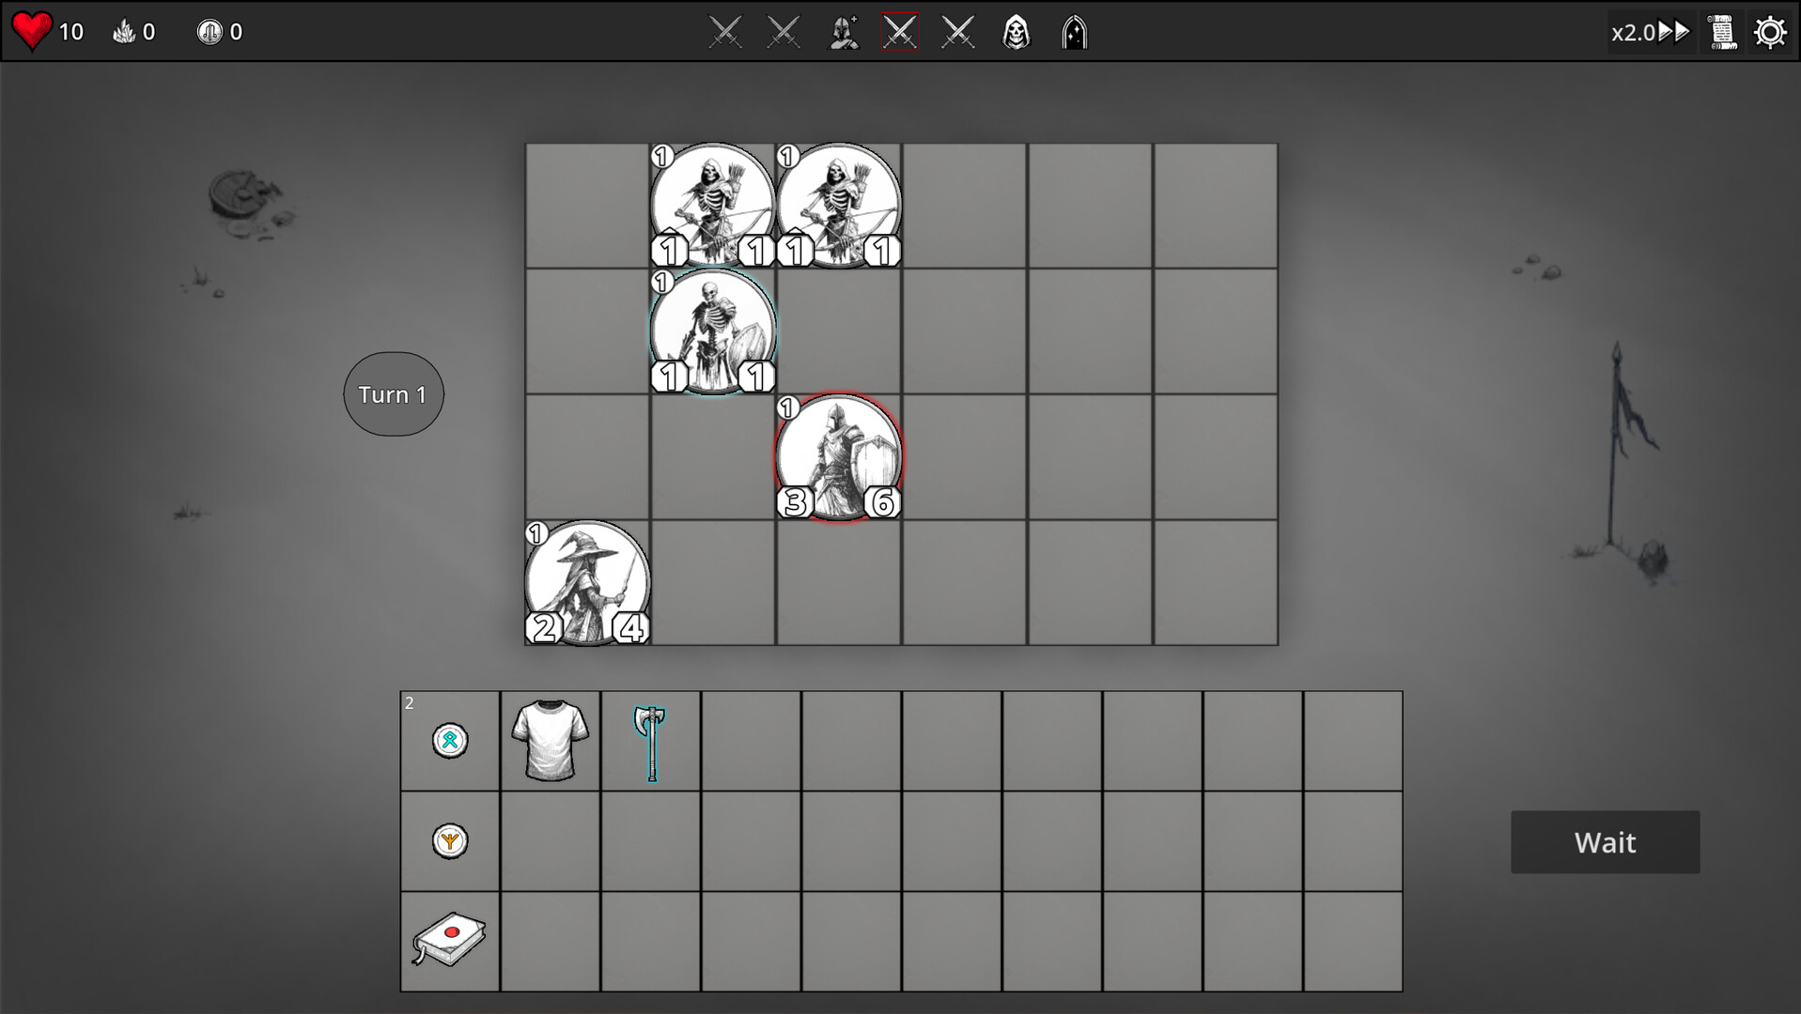
Task: Select the leftmost crossed swords icon
Action: (x=724, y=32)
